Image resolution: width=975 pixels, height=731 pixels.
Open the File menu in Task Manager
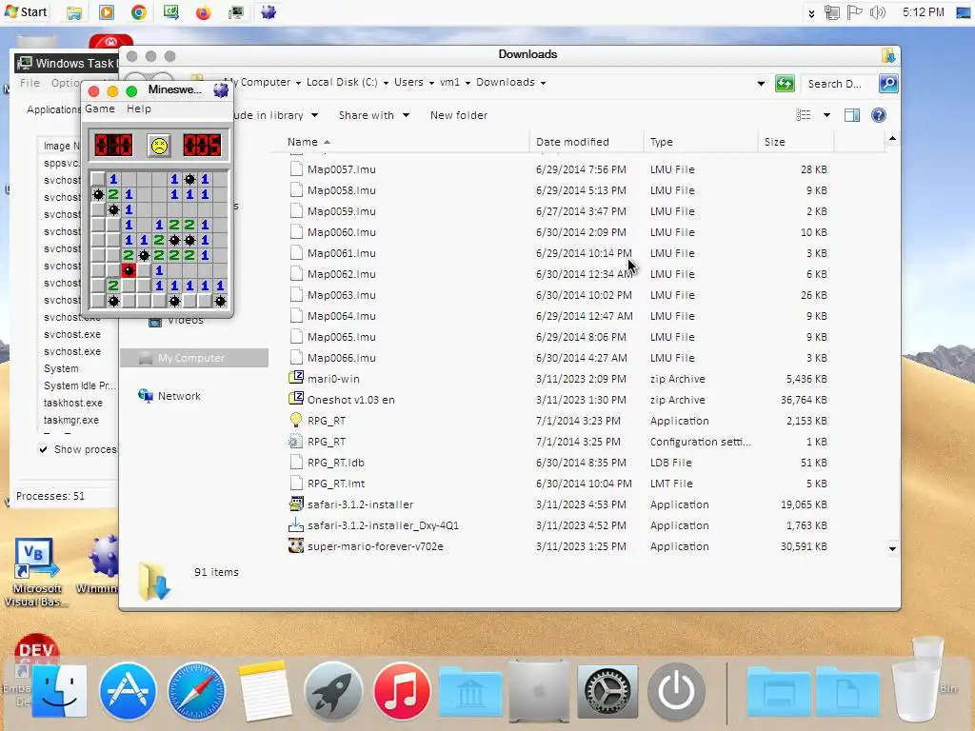(30, 83)
